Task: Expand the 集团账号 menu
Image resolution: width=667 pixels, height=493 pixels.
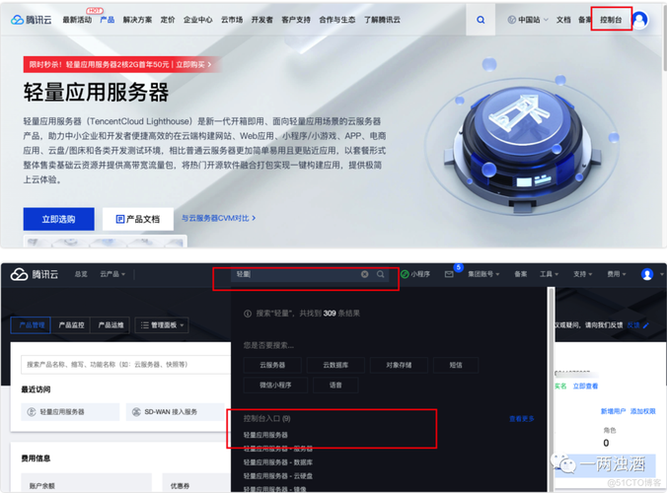Action: [x=483, y=274]
